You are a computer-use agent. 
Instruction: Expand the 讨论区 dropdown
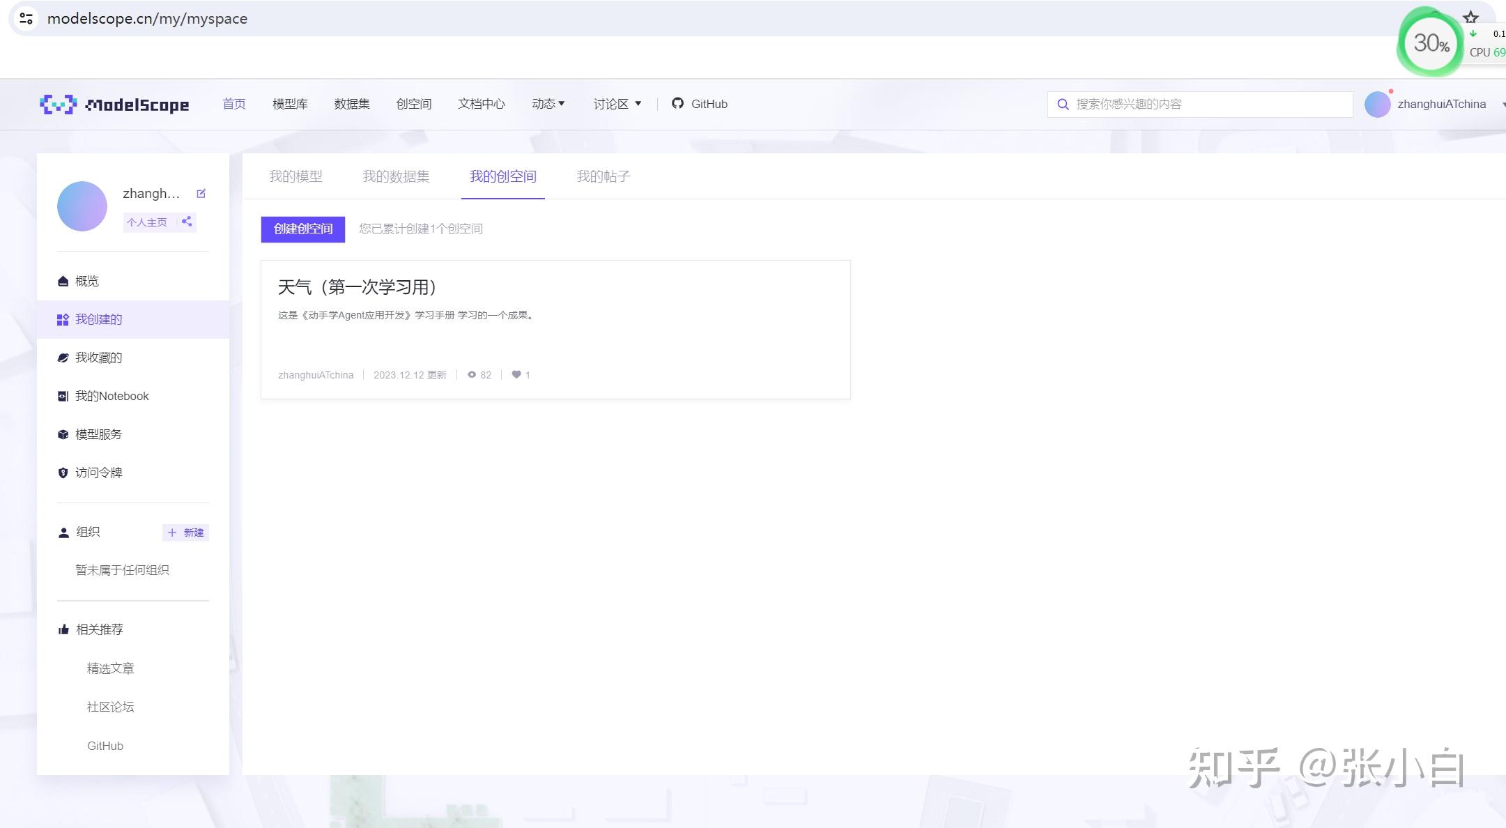[x=617, y=103]
